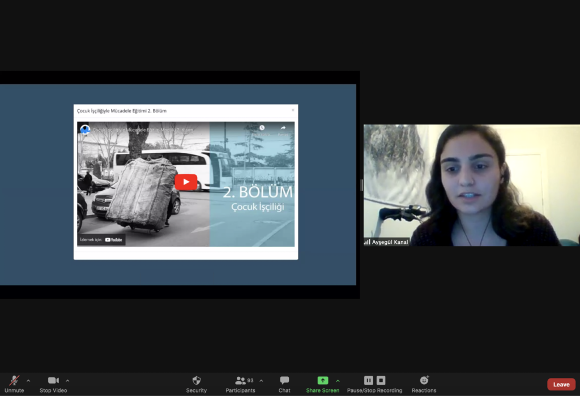Click Ayşegül Kanal's video thumbnail
The image size is (580, 396).
(472, 185)
